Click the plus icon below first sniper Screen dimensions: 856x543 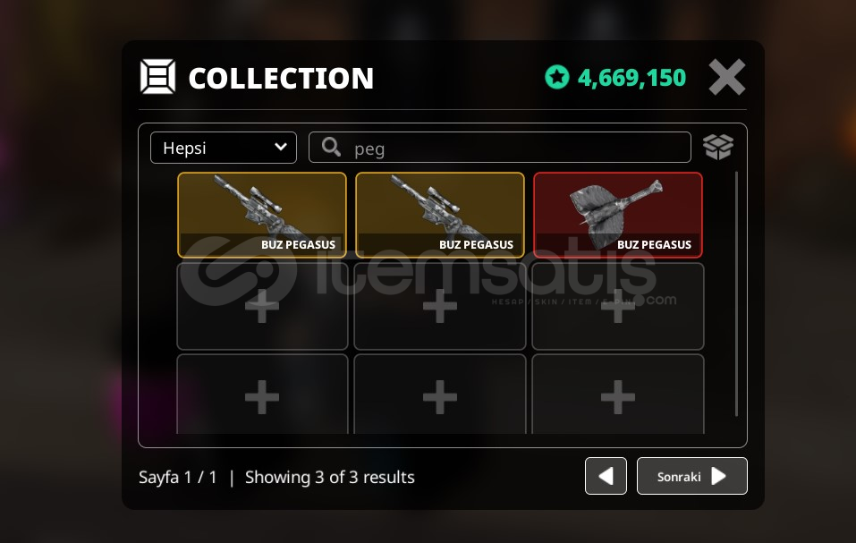(262, 306)
